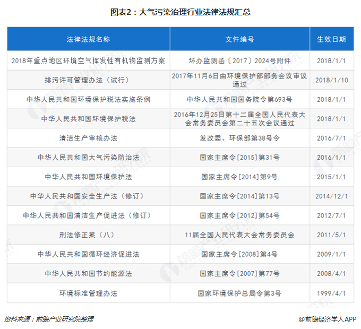Click document number 国家主席令[2015]第31号
This screenshot has width=361, height=329.
239,158
